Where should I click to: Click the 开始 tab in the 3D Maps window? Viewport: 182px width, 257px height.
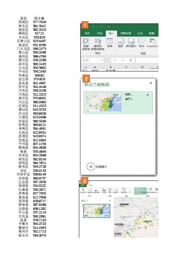[x=90, y=185]
